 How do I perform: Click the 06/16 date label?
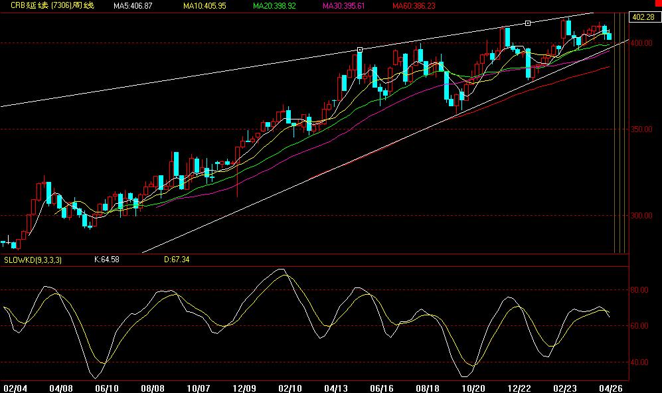point(382,388)
